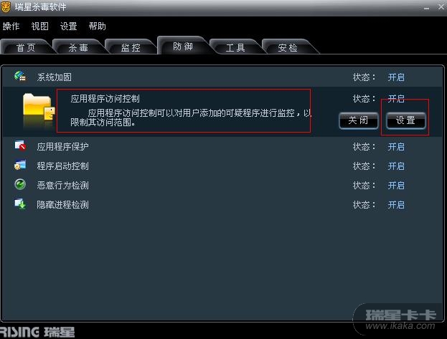Toggle 应用程序保护 status 开启
The width and height of the screenshot is (447, 339).
pyautogui.click(x=396, y=147)
